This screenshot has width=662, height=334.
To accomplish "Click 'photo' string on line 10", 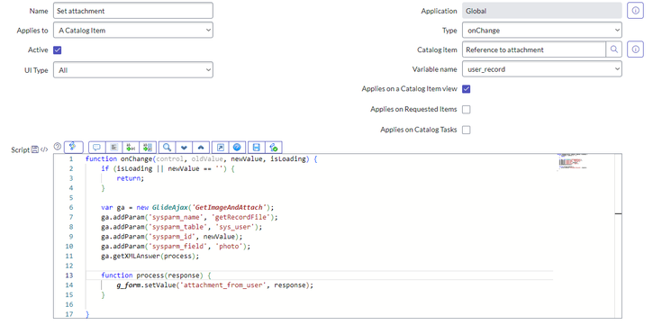I will pyautogui.click(x=231, y=246).
